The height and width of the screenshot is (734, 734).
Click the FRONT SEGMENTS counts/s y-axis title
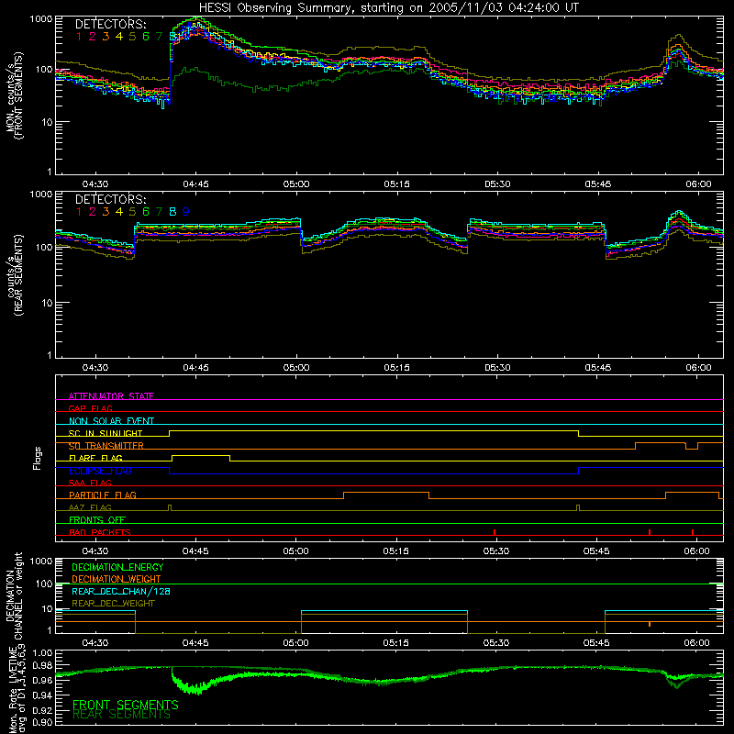[14, 95]
